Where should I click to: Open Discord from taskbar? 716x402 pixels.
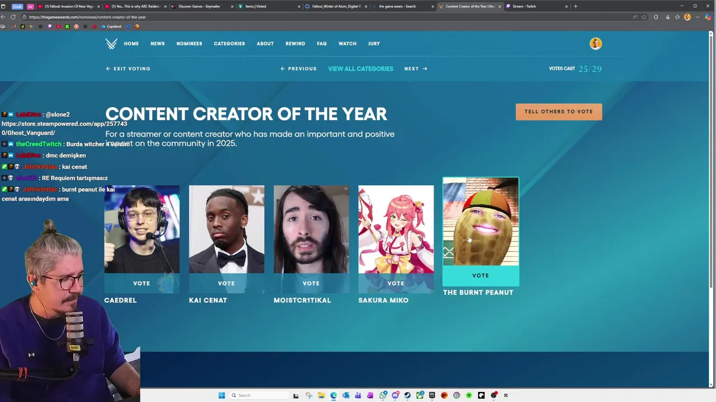pyautogui.click(x=395, y=395)
